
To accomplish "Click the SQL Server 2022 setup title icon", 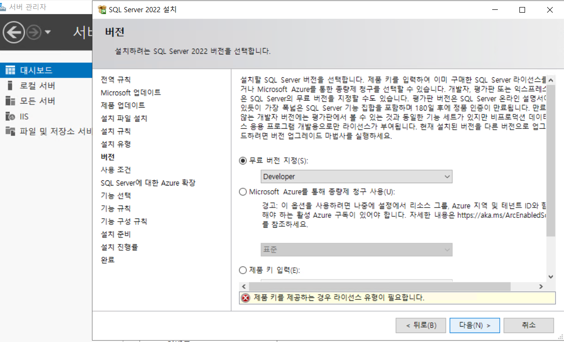I will [102, 9].
